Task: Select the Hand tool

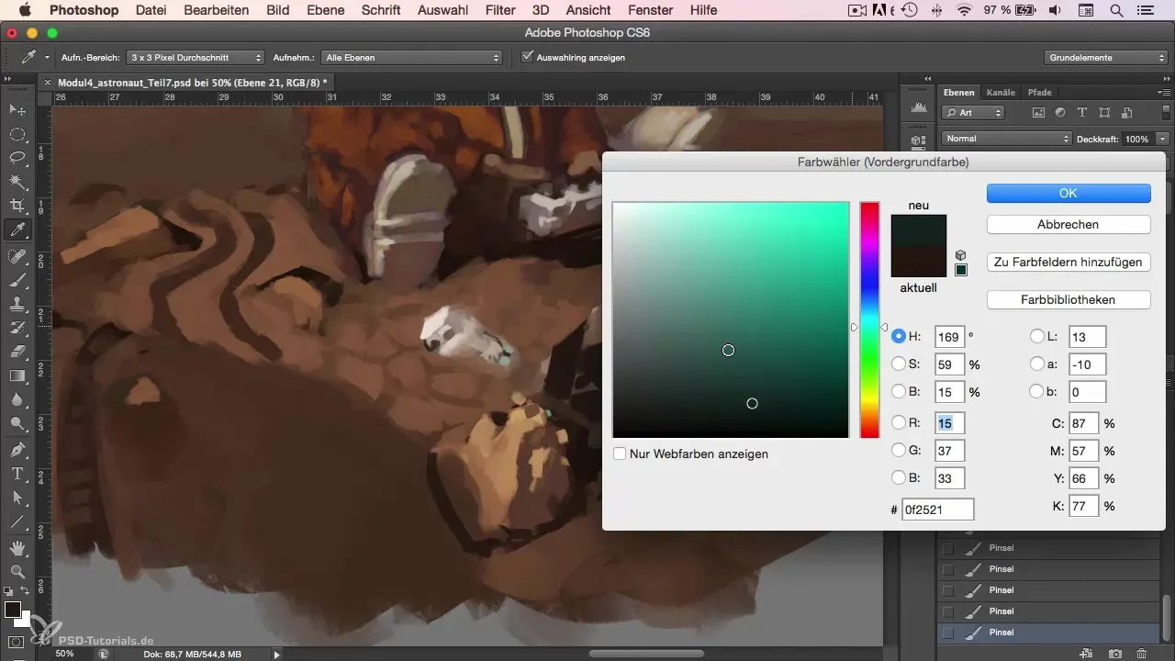Action: click(x=17, y=548)
